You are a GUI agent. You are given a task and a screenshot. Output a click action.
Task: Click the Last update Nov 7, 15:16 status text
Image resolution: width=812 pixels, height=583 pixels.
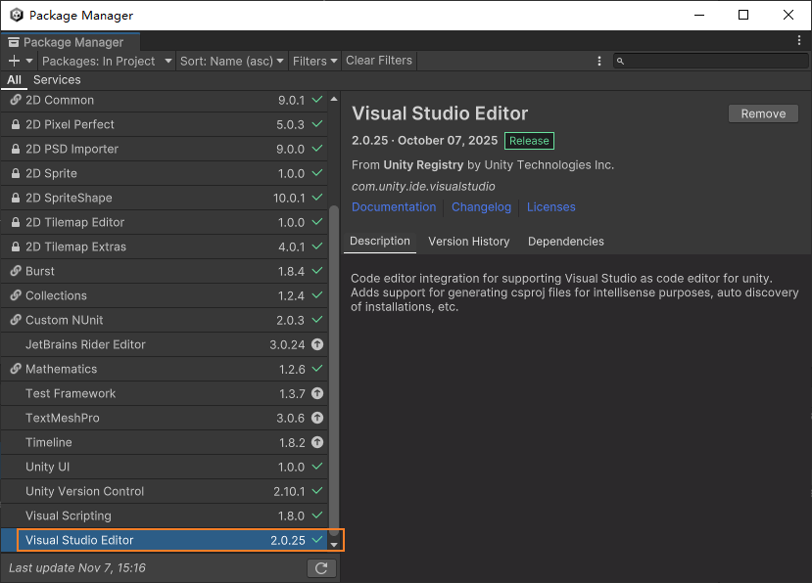[x=77, y=568]
